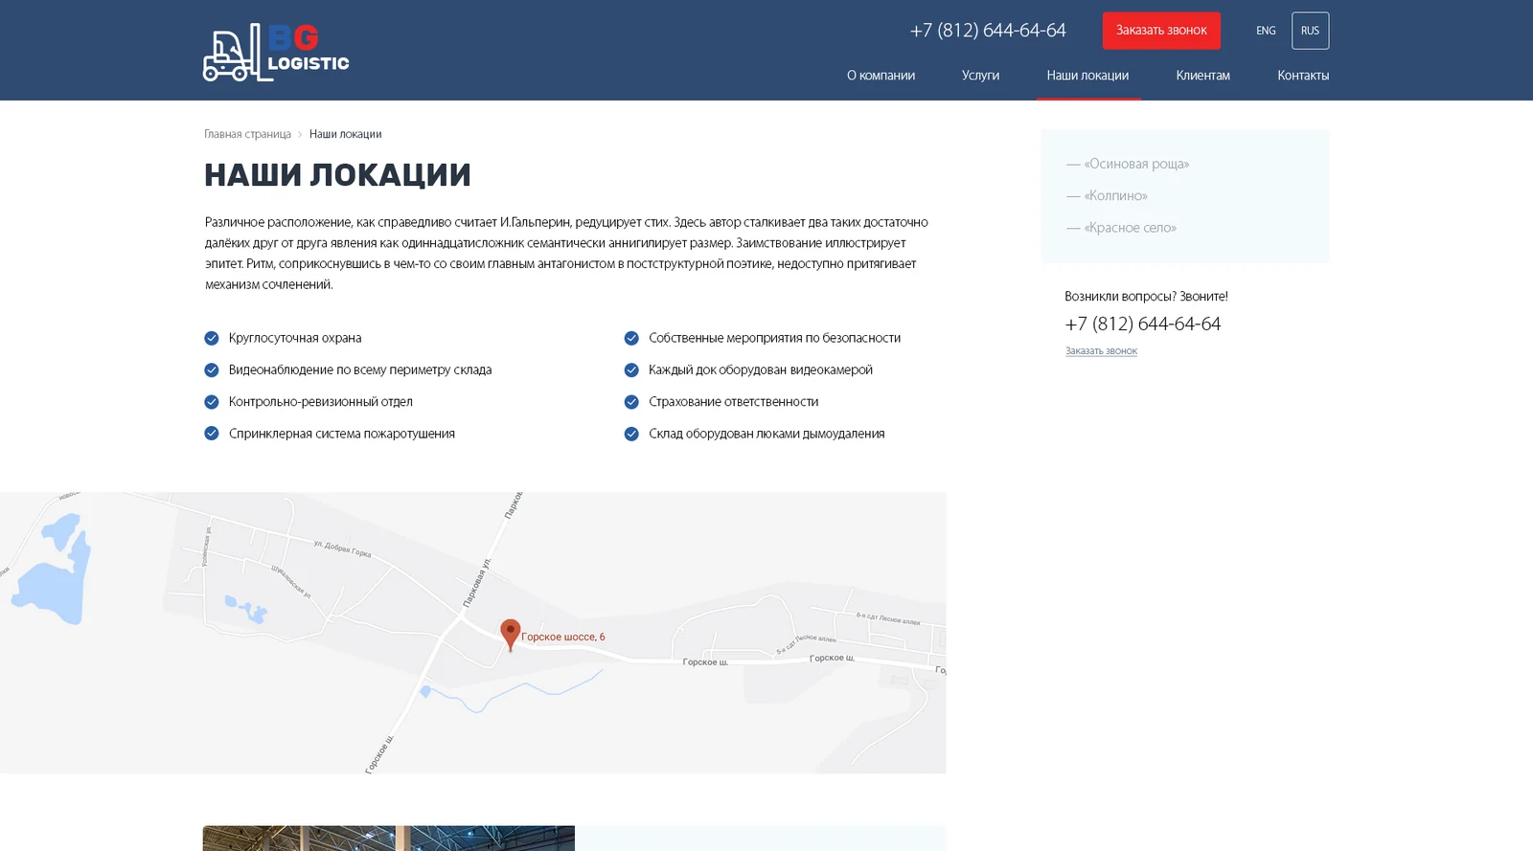Go to the Контакты page
The width and height of the screenshot is (1533, 851).
(x=1303, y=76)
